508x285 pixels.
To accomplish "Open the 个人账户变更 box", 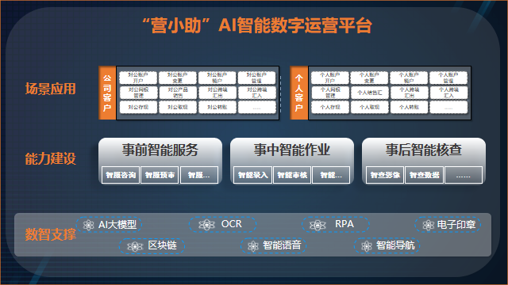I will (369, 78).
